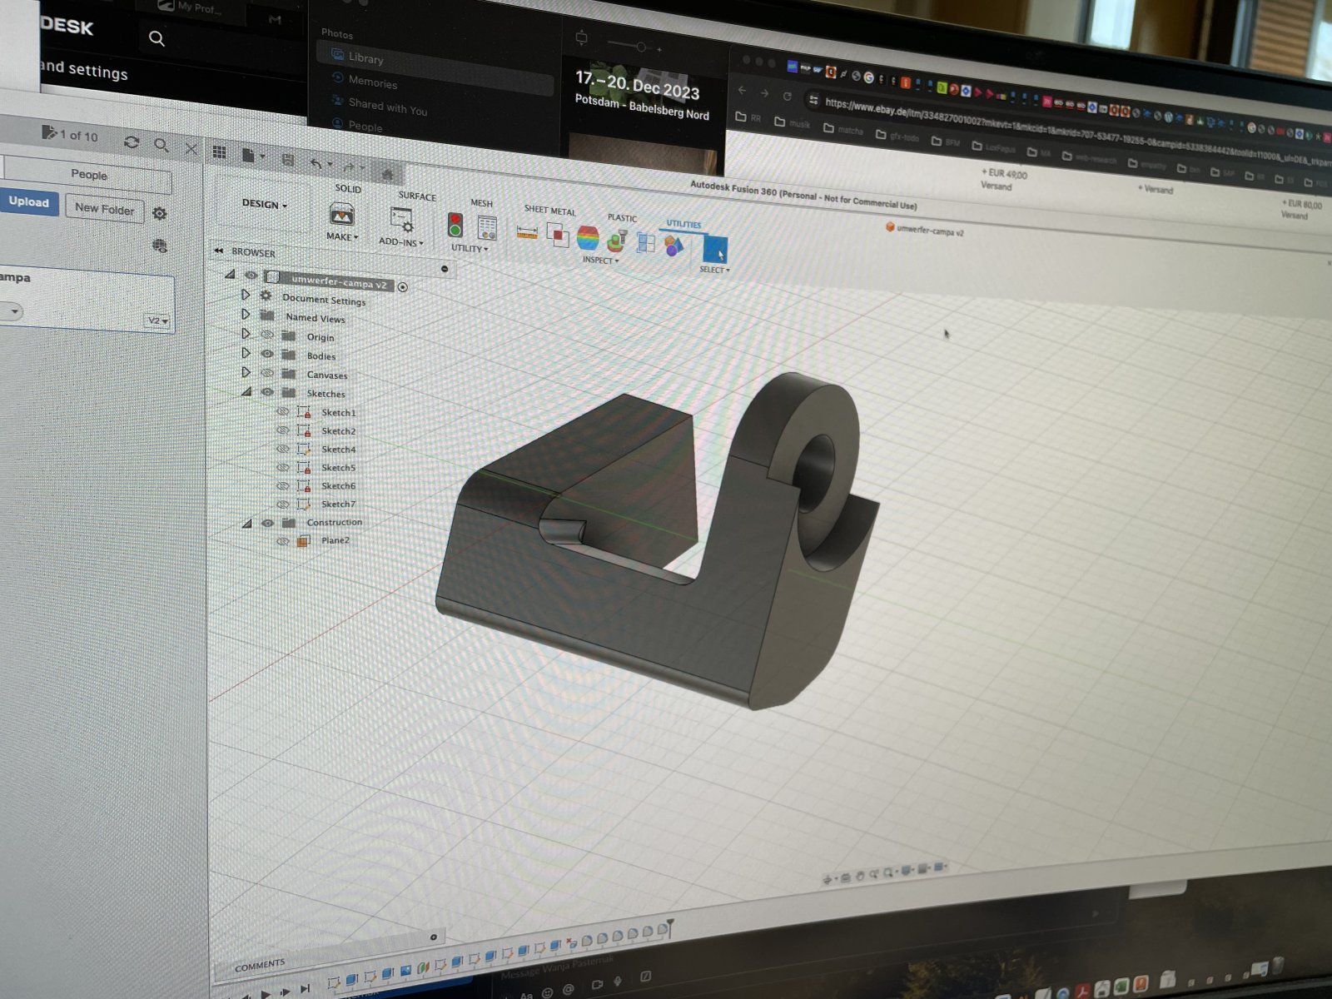The height and width of the screenshot is (999, 1332).
Task: Expand the Document Settings node
Action: (246, 295)
